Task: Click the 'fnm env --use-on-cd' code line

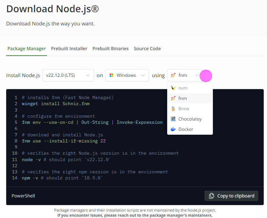Action: click(92, 122)
